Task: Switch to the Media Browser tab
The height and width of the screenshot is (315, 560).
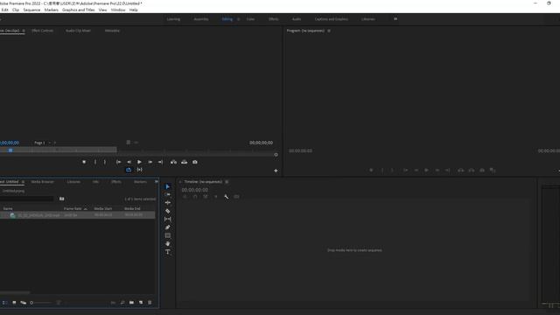Action: pyautogui.click(x=43, y=182)
